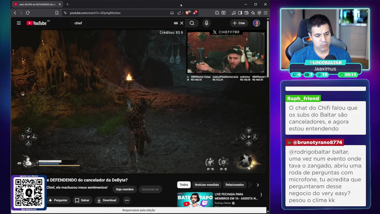Click the 'Responsável pela edição' bar
This screenshot has width=380, height=214.
click(x=139, y=210)
